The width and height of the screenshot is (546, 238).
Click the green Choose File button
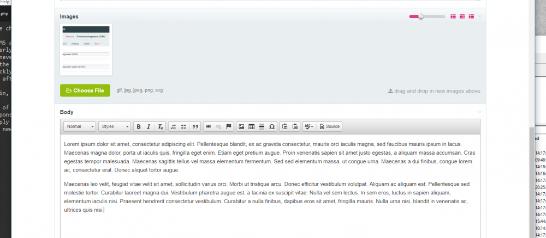coord(85,90)
